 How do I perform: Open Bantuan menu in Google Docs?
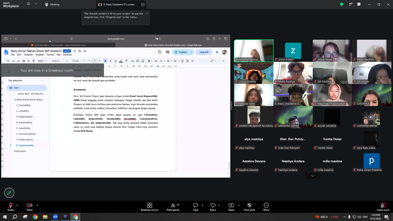coord(68,55)
